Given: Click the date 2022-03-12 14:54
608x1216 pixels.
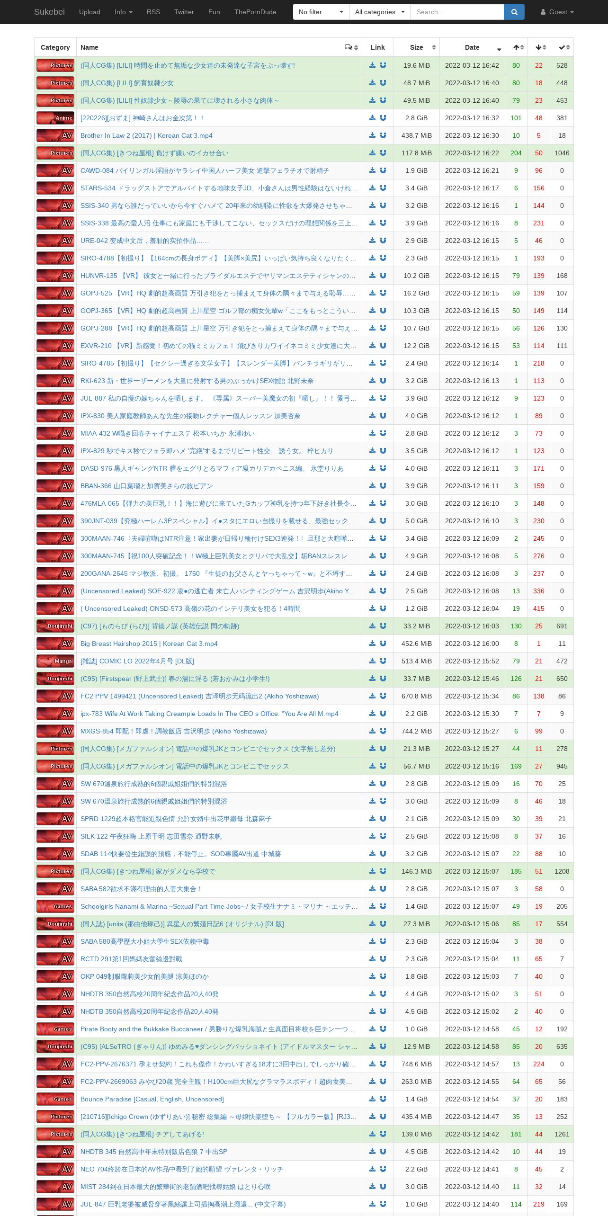Looking at the screenshot, I should click(x=472, y=1099).
